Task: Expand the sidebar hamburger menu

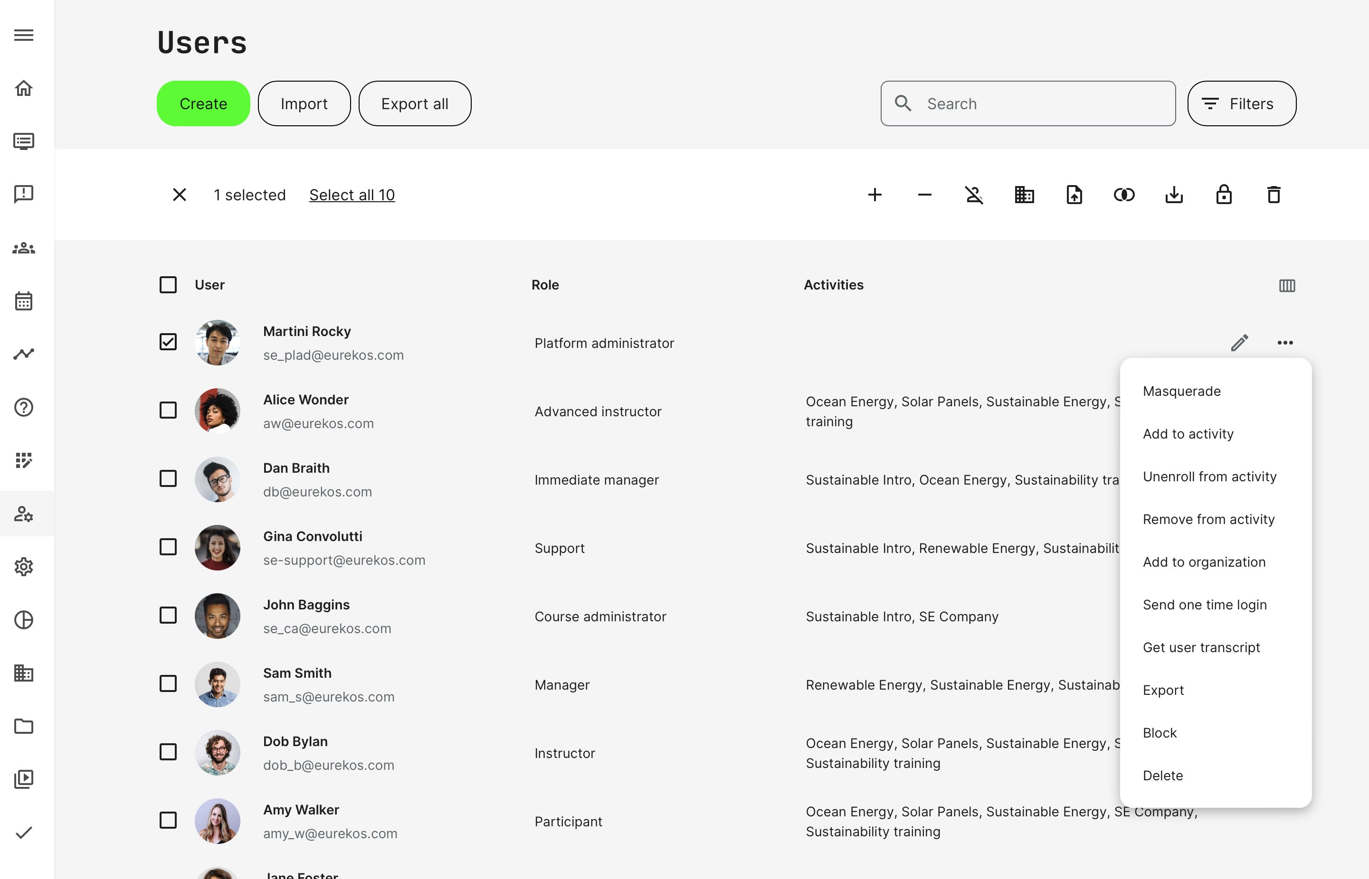Action: (x=23, y=36)
